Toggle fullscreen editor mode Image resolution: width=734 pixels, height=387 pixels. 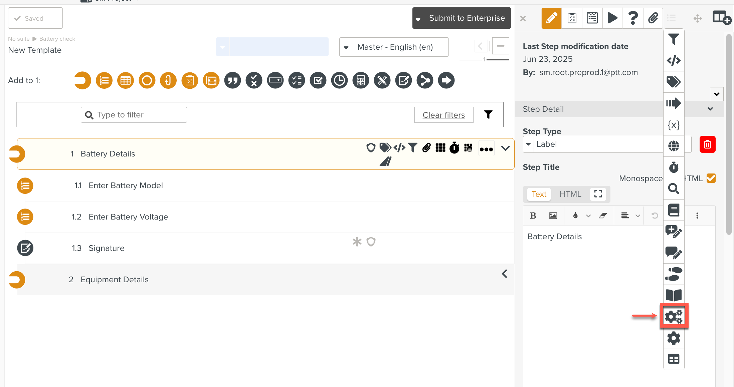point(598,194)
